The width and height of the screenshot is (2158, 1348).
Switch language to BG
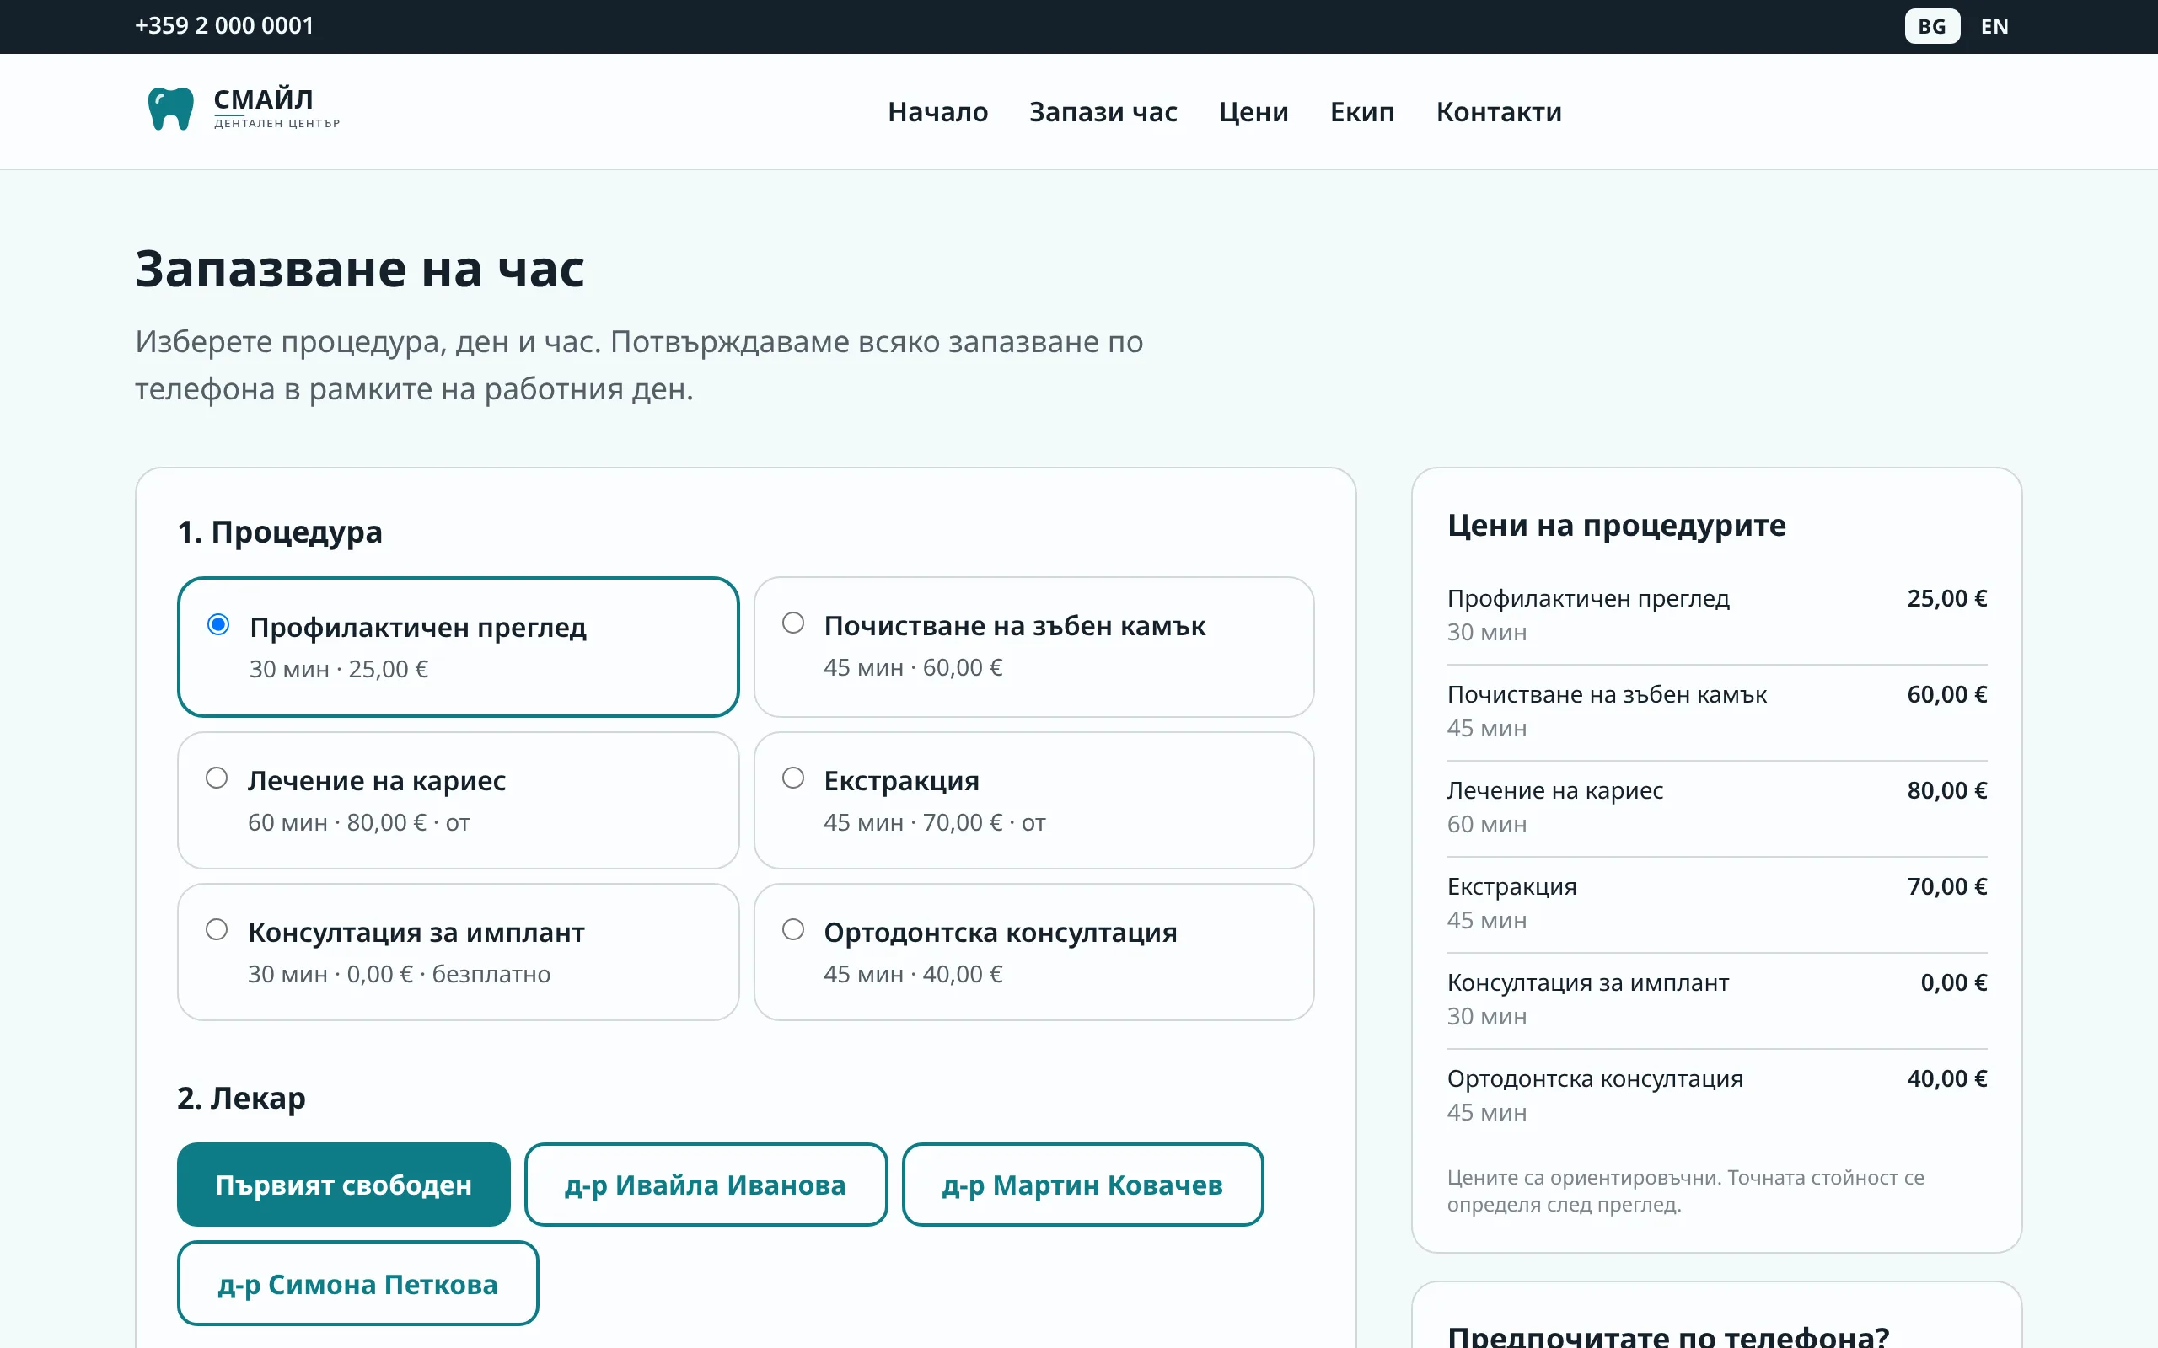[x=1931, y=26]
